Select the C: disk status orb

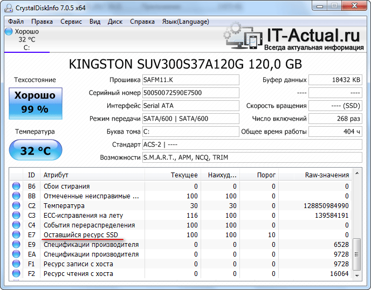pyautogui.click(x=9, y=31)
